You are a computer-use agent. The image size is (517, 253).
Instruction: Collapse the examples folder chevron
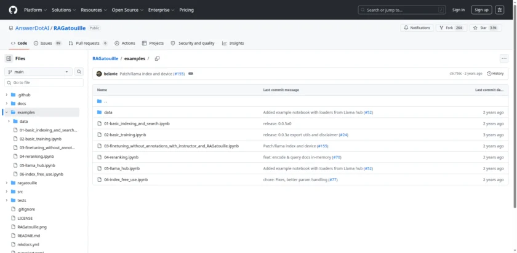click(x=6, y=112)
